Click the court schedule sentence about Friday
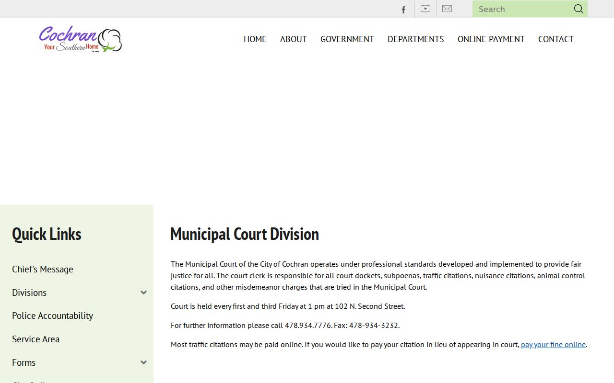 point(288,306)
